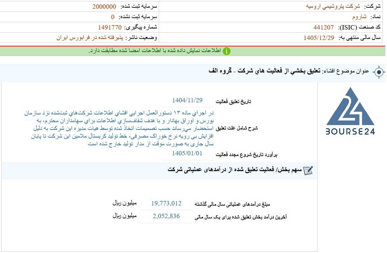This screenshot has height=253, width=387.
Task: Click the header label 'کد صنعت (ISIC):'
Action: pyautogui.click(x=359, y=27)
